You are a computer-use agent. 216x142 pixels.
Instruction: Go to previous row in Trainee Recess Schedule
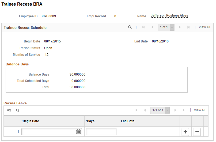tap(152, 27)
